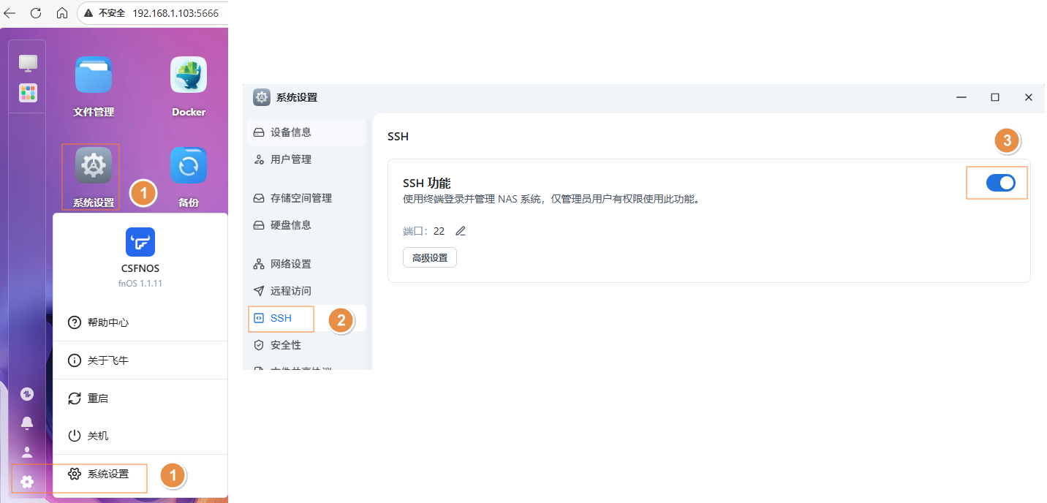Click the address bar URL 192.168.1.103:5666

click(175, 13)
